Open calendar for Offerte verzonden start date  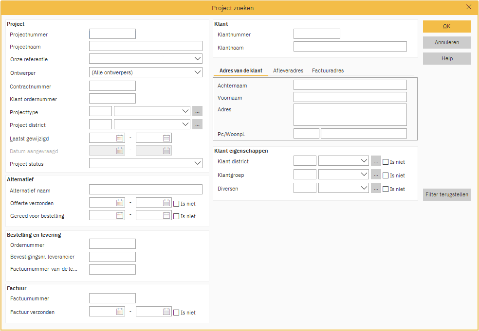(120, 203)
